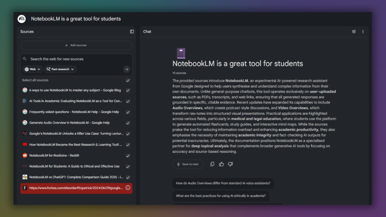Open Generate Audio Overview in NotebookLM source
This screenshot has width=386, height=217.
pos(69,122)
